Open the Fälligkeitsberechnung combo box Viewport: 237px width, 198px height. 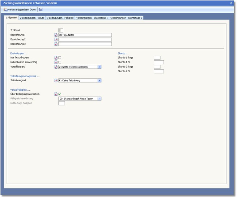[x=100, y=99]
